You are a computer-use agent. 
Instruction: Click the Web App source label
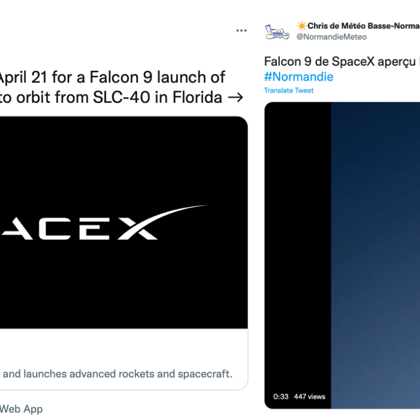(x=22, y=408)
